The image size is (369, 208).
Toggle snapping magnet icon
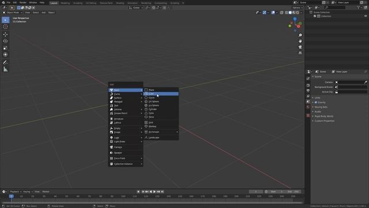point(153,8)
